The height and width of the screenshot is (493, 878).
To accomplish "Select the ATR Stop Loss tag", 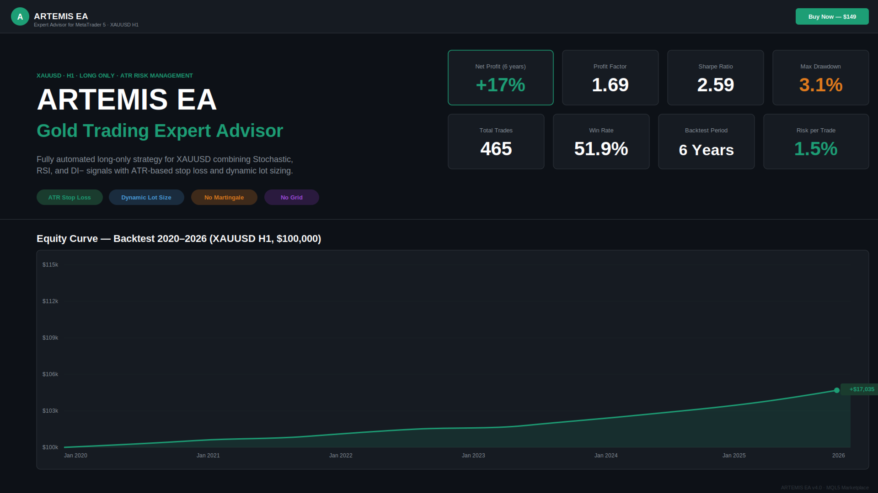I will tap(70, 197).
